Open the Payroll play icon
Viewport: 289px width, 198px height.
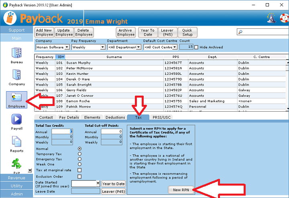[x=16, y=120]
